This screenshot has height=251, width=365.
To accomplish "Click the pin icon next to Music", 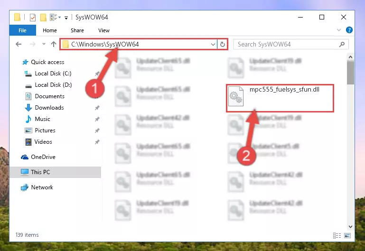I will [97, 119].
